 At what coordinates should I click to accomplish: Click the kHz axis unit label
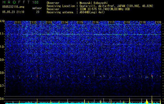pyautogui.click(x=2, y=21)
